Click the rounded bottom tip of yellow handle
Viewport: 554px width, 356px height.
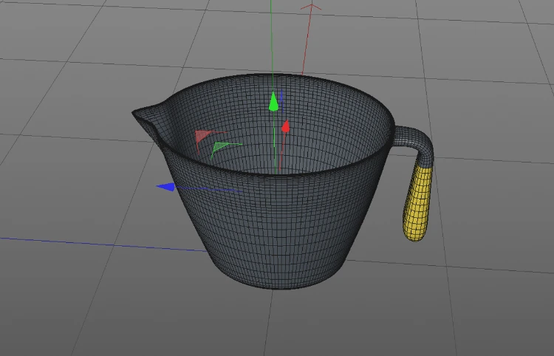point(414,236)
